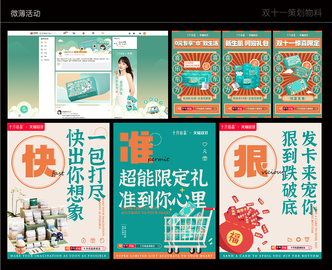
Task: Click the heart icon on the 准 poster
Action: click(x=205, y=144)
